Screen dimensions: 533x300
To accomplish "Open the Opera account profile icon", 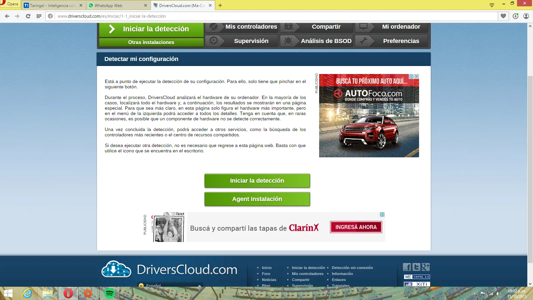I will point(526,16).
